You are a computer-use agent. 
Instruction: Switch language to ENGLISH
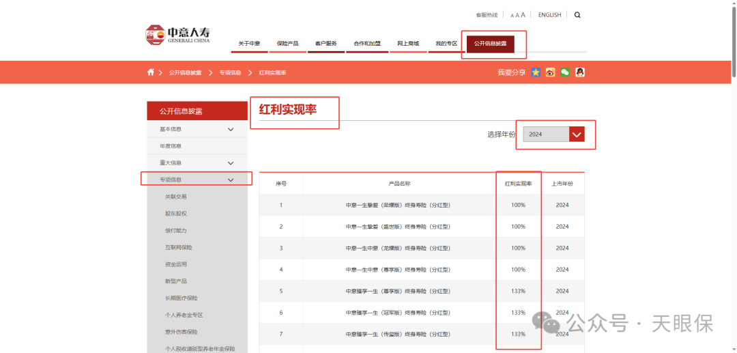549,15
